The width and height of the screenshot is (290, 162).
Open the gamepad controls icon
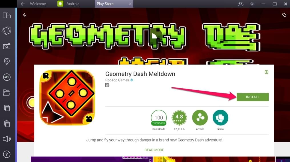(240, 4)
